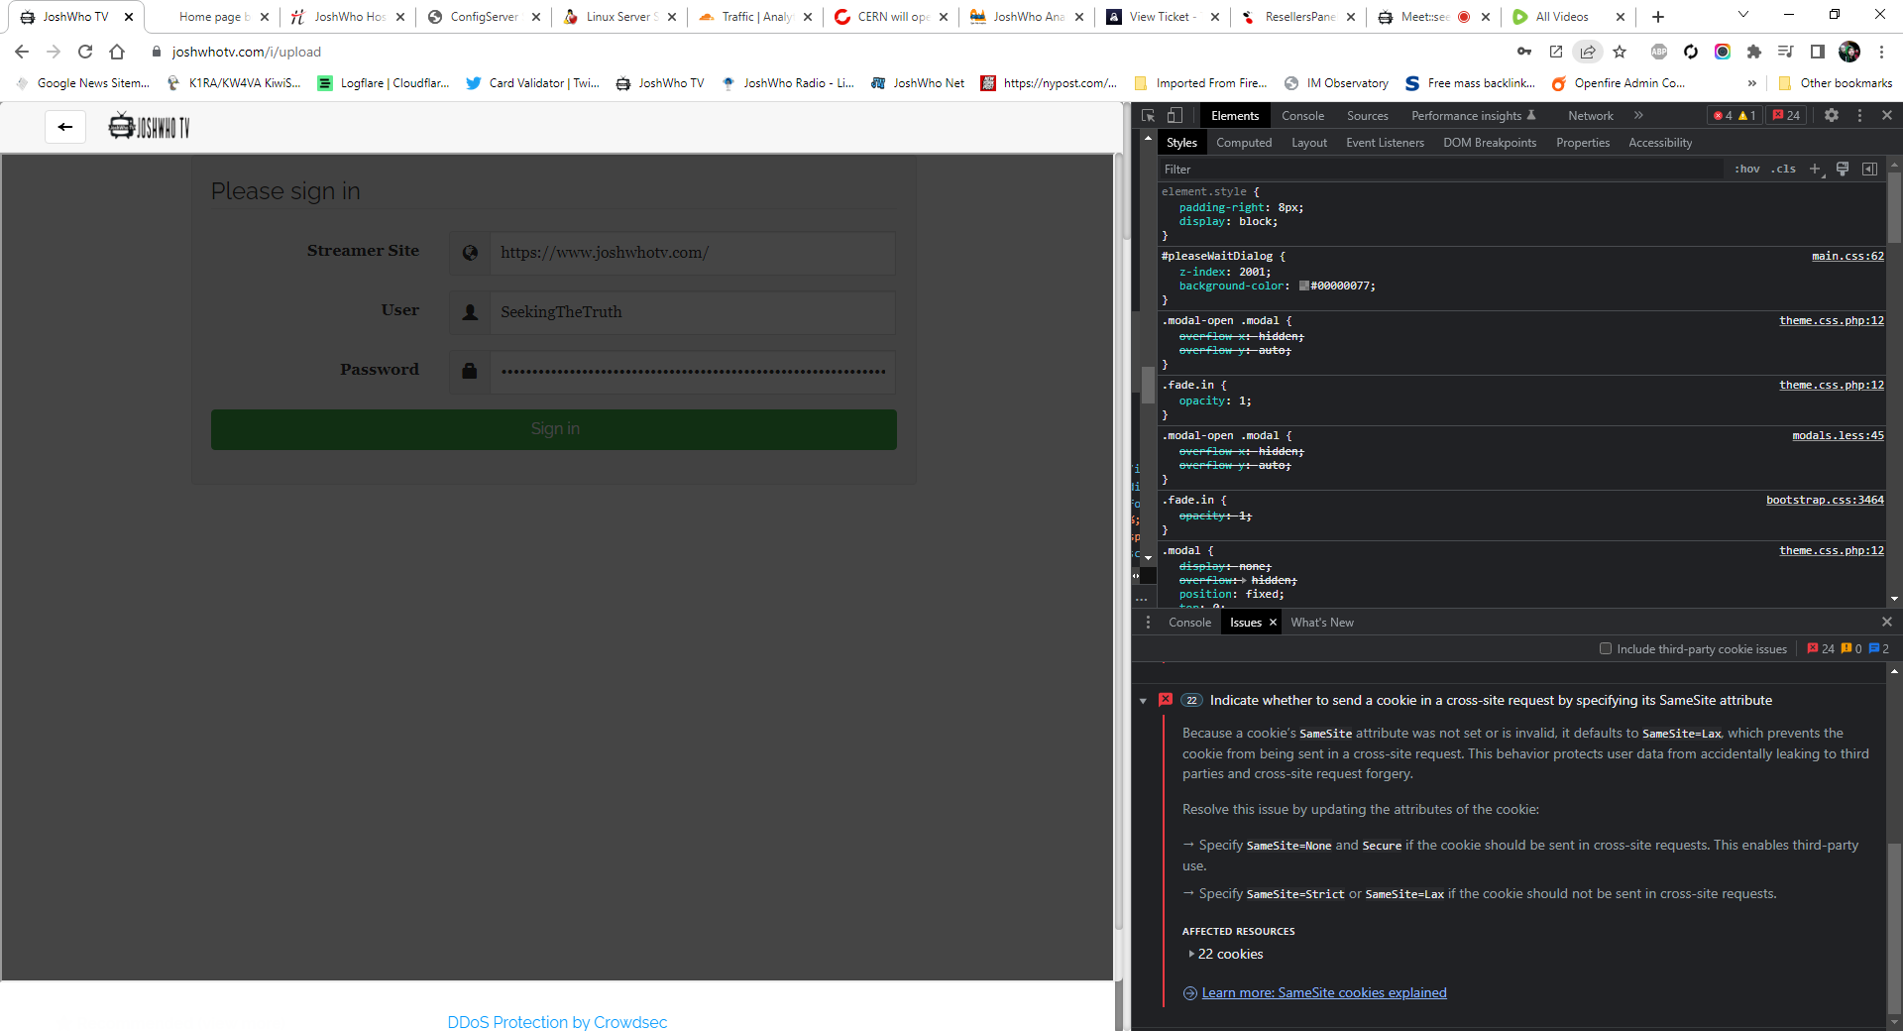The width and height of the screenshot is (1903, 1031).
Task: Expand the 22 cookies affected resources
Action: 1228,954
